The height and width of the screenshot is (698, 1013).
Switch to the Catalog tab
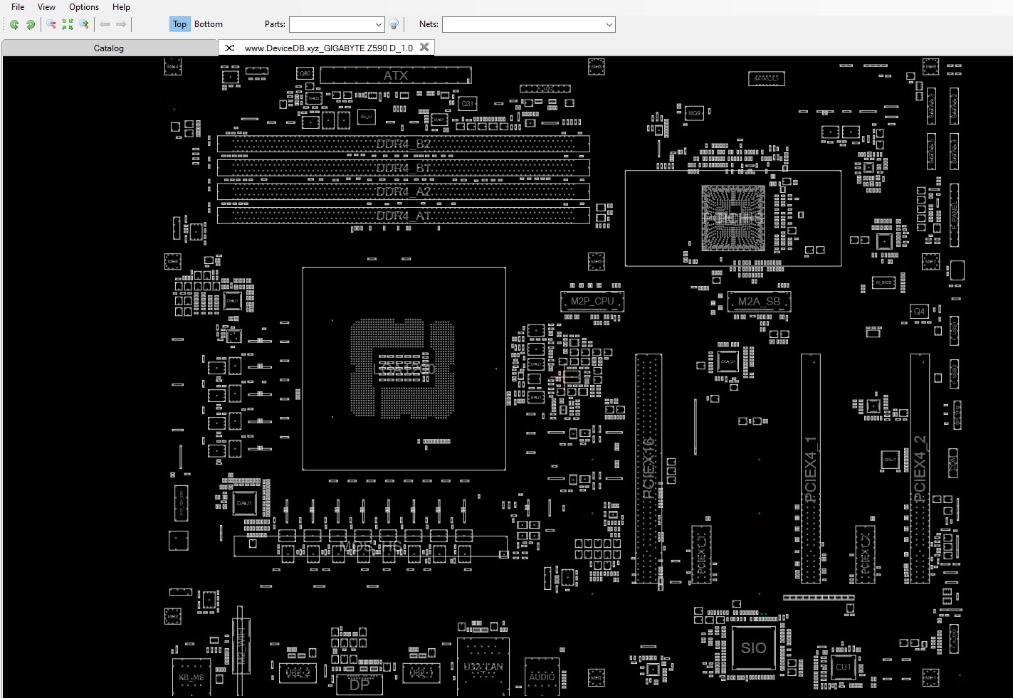[109, 48]
